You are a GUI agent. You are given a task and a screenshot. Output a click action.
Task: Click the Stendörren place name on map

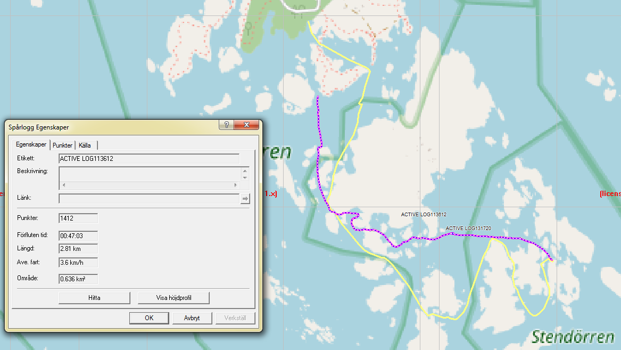(x=573, y=337)
